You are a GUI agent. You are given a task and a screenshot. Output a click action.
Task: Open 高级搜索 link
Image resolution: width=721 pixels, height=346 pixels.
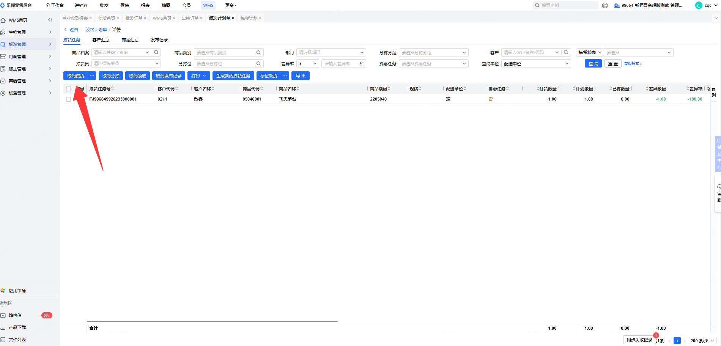633,64
